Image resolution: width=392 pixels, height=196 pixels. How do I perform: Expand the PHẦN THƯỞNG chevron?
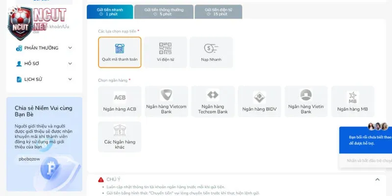[70, 48]
